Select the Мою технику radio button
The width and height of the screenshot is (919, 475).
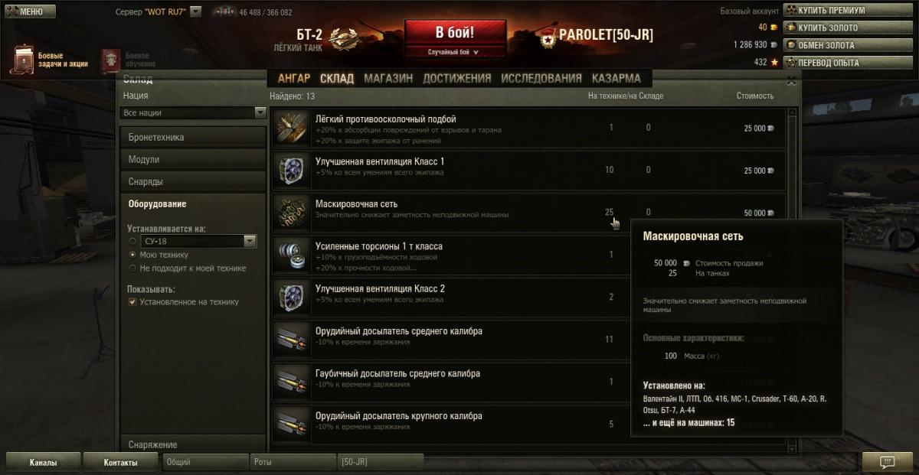click(x=132, y=255)
